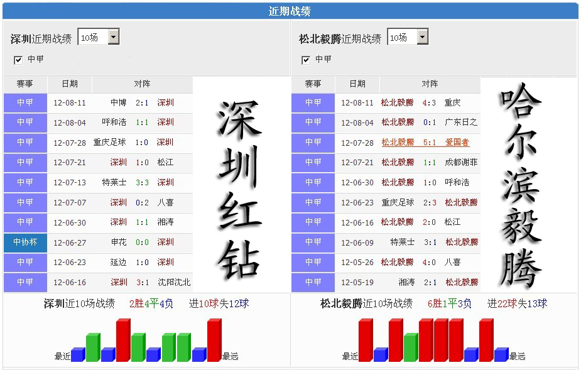Image resolution: width=581 pixels, height=370 pixels.
Task: Click the leftmost red bar in 松北毅腾 chart
Action: click(x=366, y=340)
